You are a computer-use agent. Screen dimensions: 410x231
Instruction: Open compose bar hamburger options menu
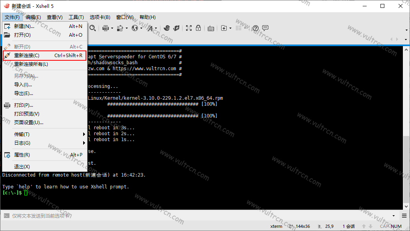click(404, 216)
